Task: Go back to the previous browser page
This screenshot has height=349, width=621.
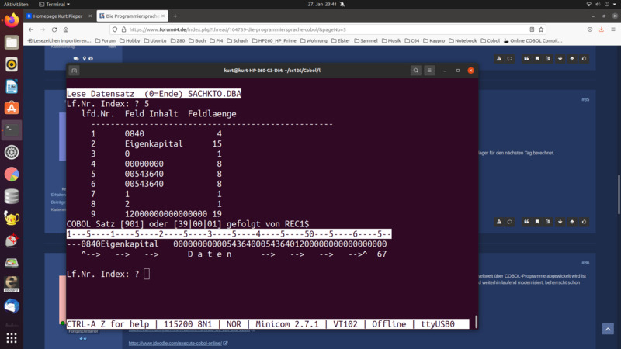Action: (x=31, y=29)
